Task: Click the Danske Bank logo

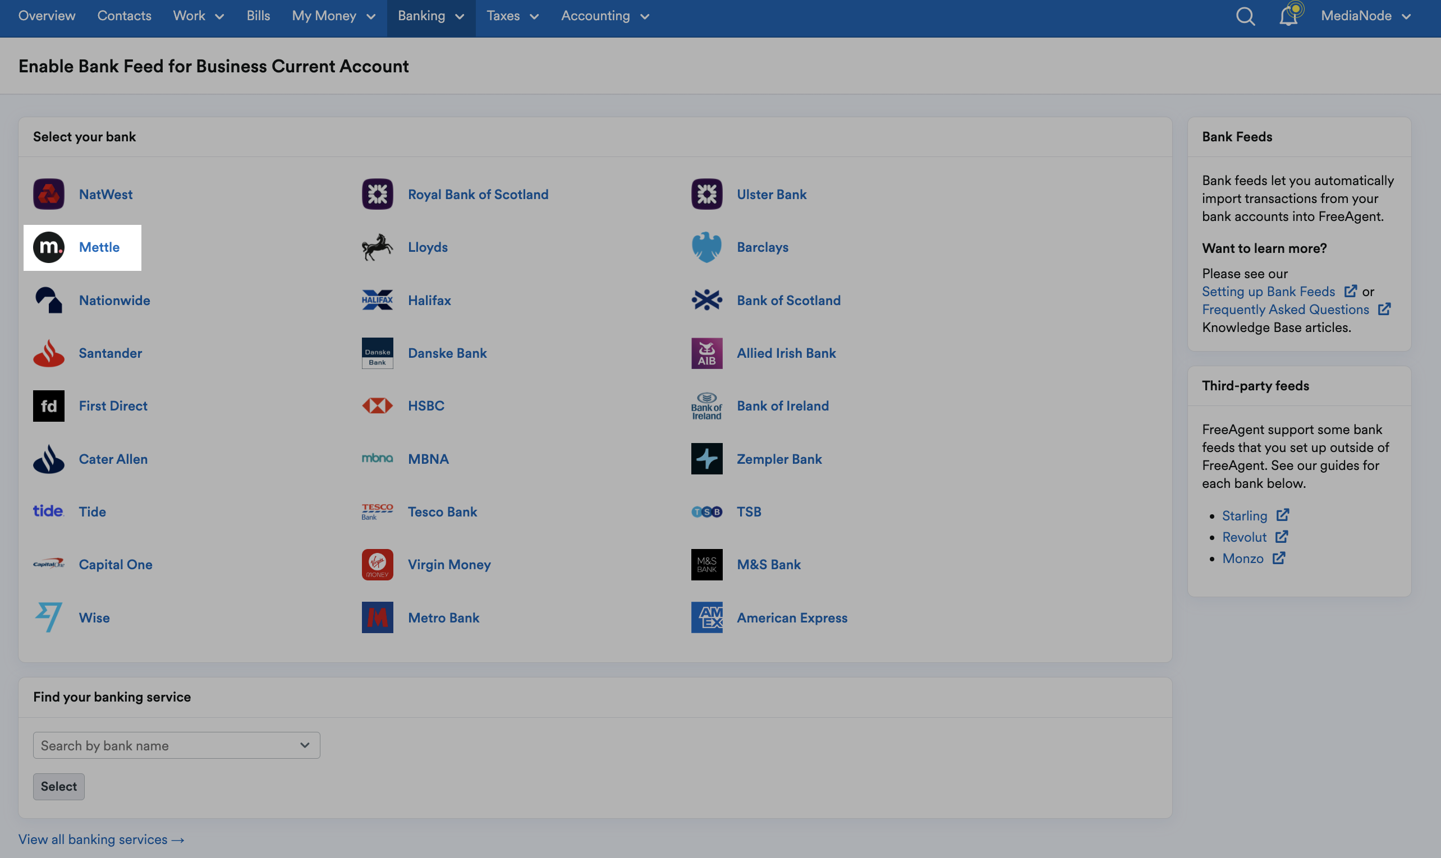Action: click(377, 353)
